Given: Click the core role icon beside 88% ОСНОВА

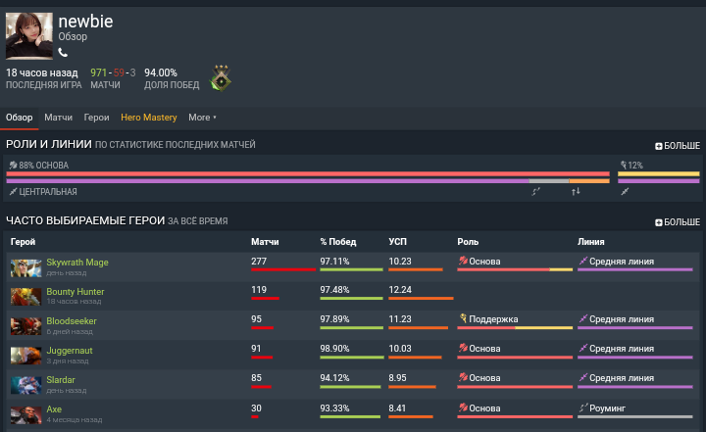Looking at the screenshot, I should [x=13, y=166].
